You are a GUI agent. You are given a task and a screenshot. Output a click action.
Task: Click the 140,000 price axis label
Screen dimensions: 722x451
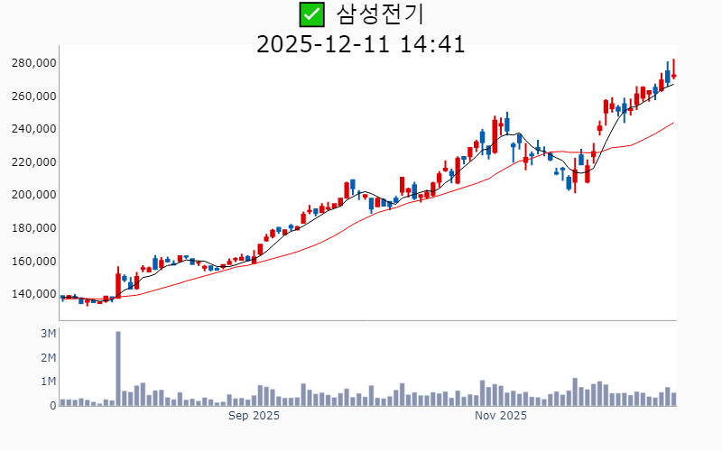(34, 294)
